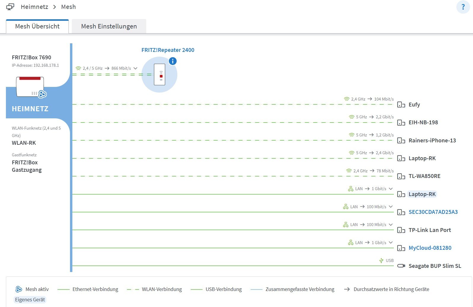Click the IP-Adresse 192.168.178.1 text
The height and width of the screenshot is (307, 473).
tap(35, 65)
